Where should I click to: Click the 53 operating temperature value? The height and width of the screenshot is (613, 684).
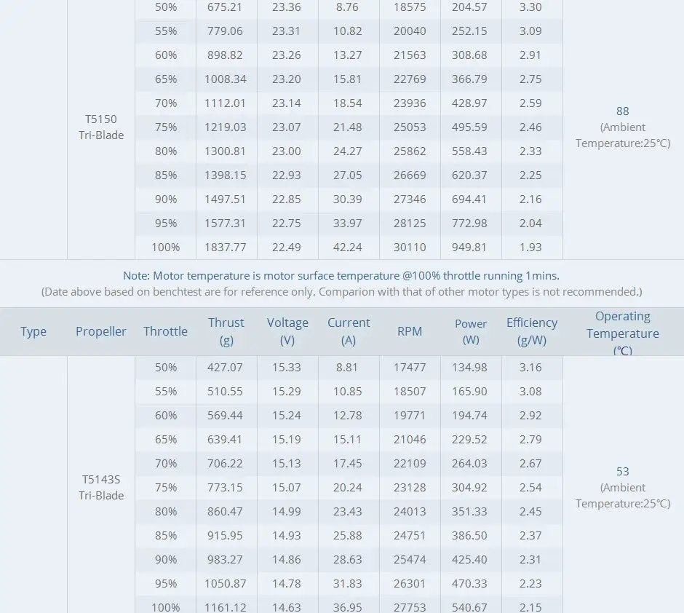pyautogui.click(x=622, y=472)
